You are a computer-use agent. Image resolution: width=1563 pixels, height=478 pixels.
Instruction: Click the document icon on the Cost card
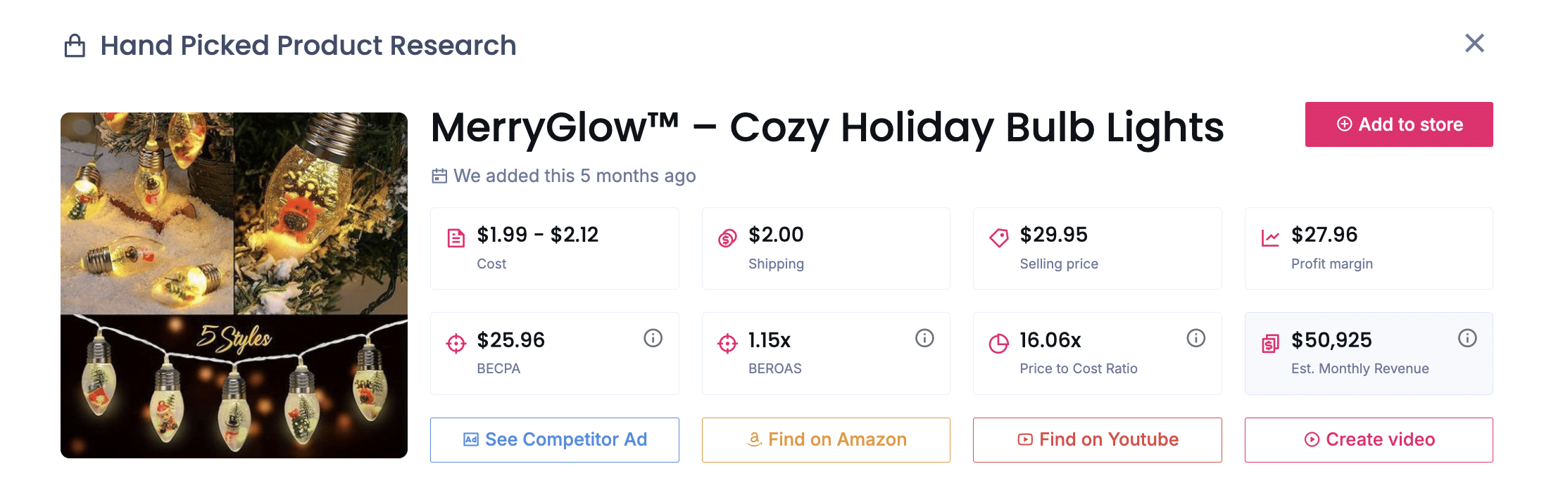pos(456,238)
